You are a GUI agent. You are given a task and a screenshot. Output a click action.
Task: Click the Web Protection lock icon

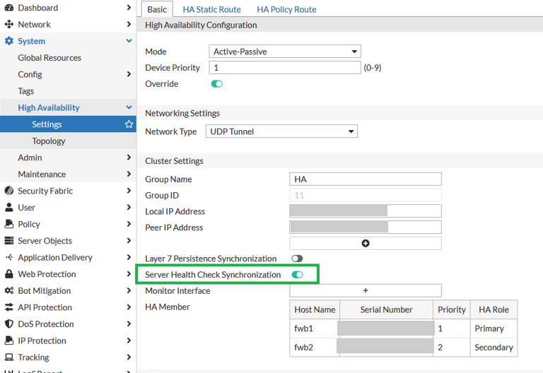9,274
